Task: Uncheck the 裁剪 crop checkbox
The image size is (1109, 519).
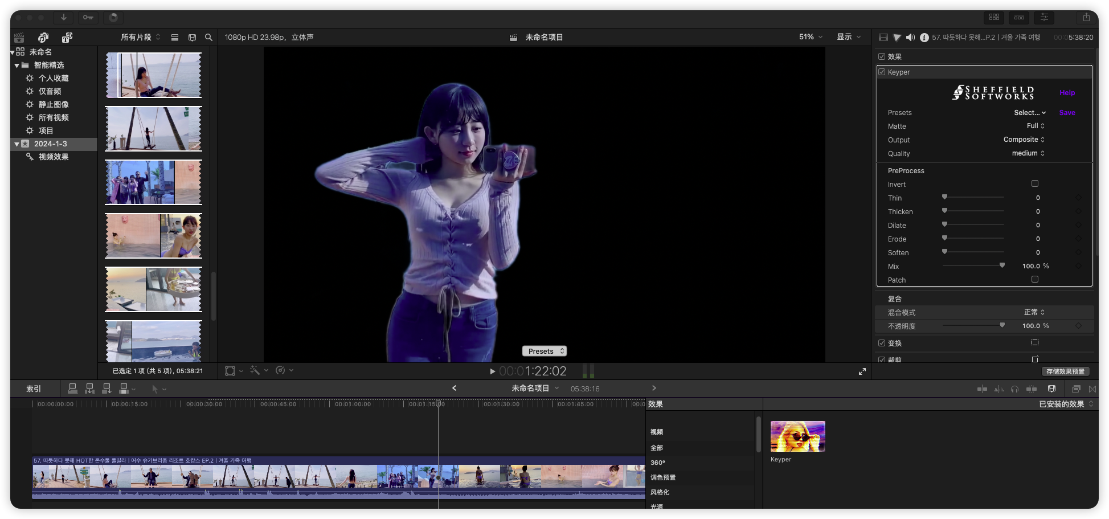Action: click(882, 359)
